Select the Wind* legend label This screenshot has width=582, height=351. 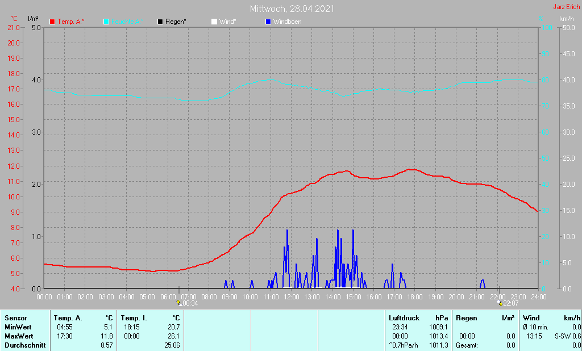[227, 22]
